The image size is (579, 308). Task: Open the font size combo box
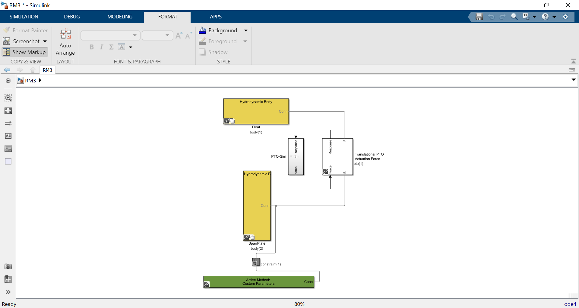[157, 35]
